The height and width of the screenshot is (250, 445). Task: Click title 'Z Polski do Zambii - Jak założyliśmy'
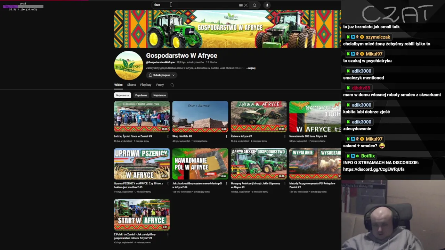tap(135, 236)
